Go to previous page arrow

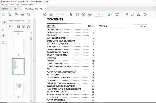pyautogui.click(x=45, y=14)
